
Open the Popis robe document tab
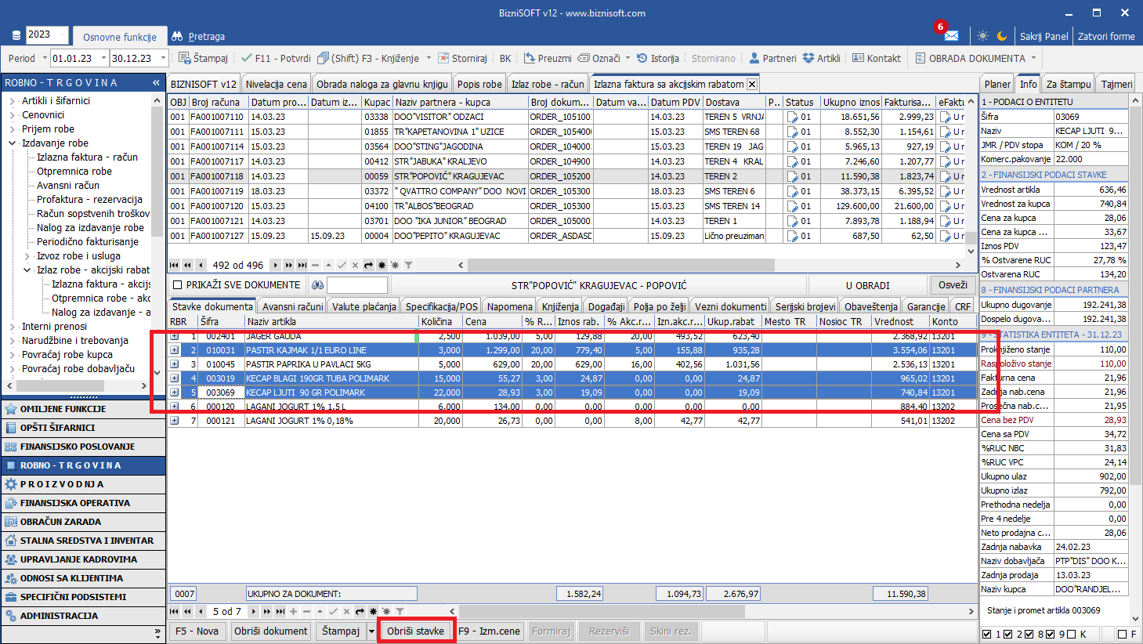[x=479, y=84]
